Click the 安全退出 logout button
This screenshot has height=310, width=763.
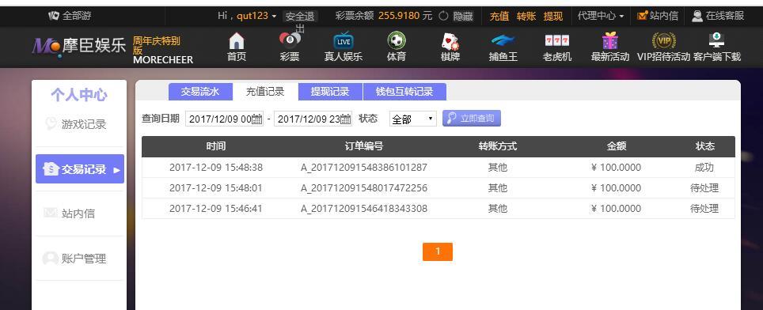[300, 17]
